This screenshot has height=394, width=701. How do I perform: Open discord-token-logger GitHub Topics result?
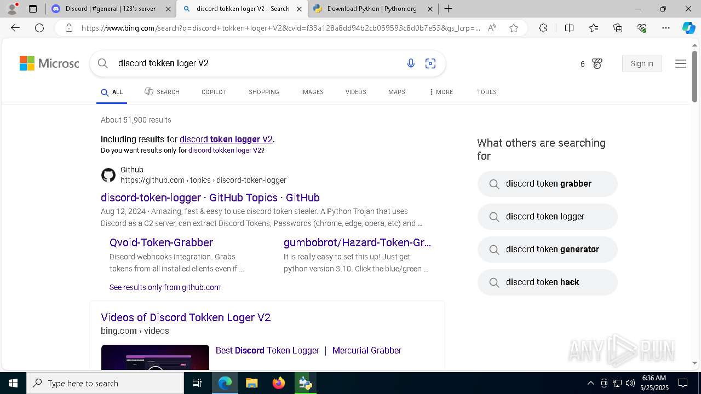(x=210, y=198)
